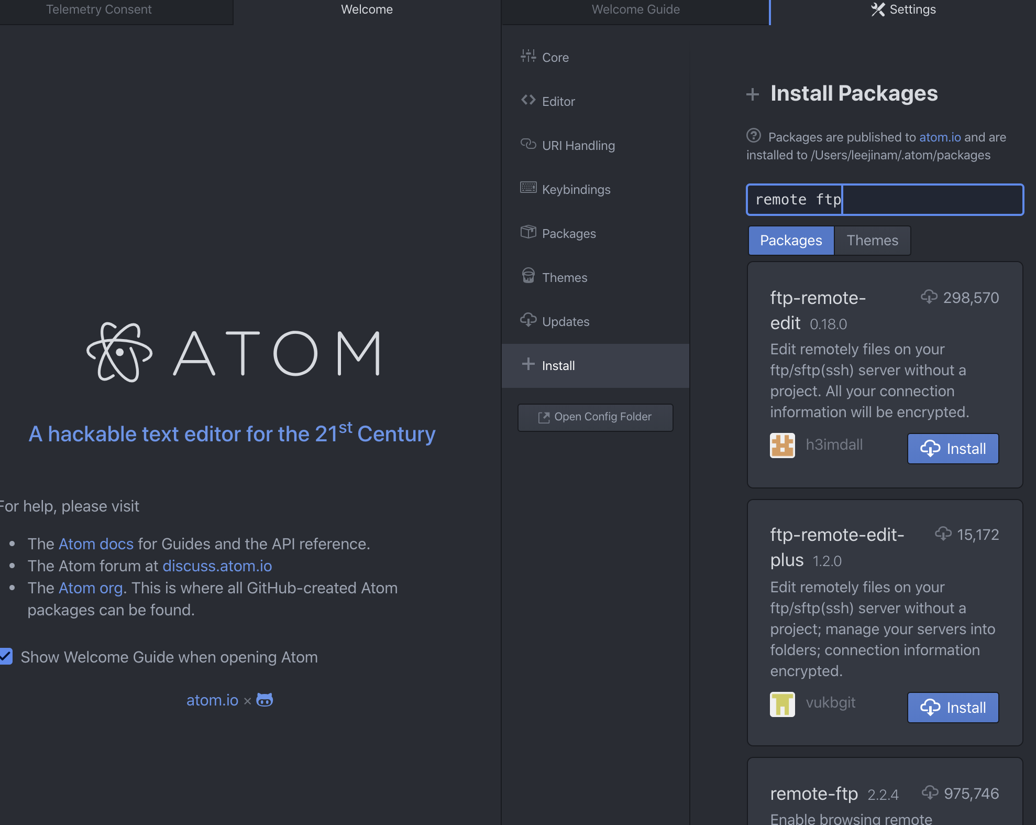1036x825 pixels.
Task: Toggle Show Welcome Guide checkbox
Action: pos(6,656)
